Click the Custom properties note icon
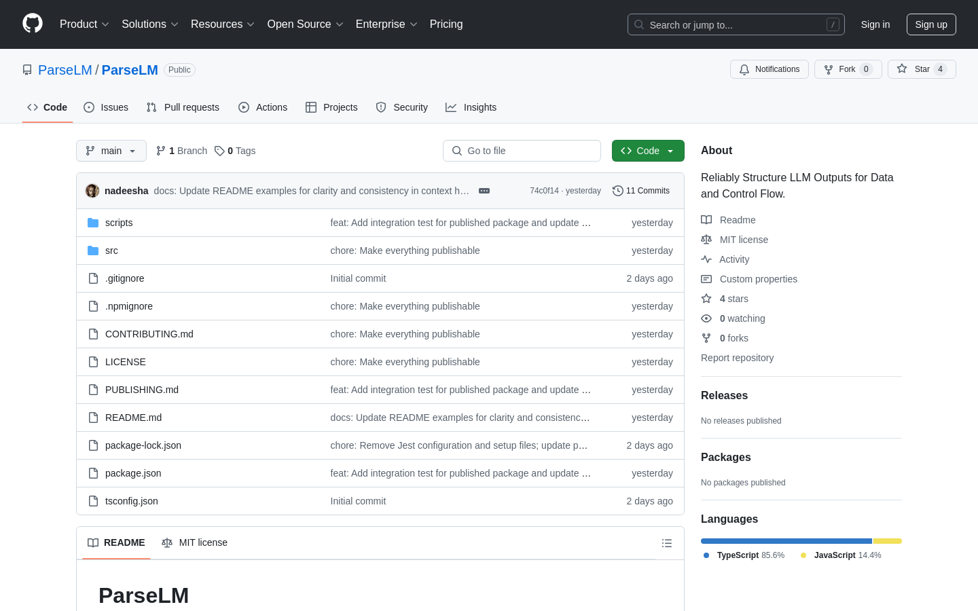 point(706,279)
